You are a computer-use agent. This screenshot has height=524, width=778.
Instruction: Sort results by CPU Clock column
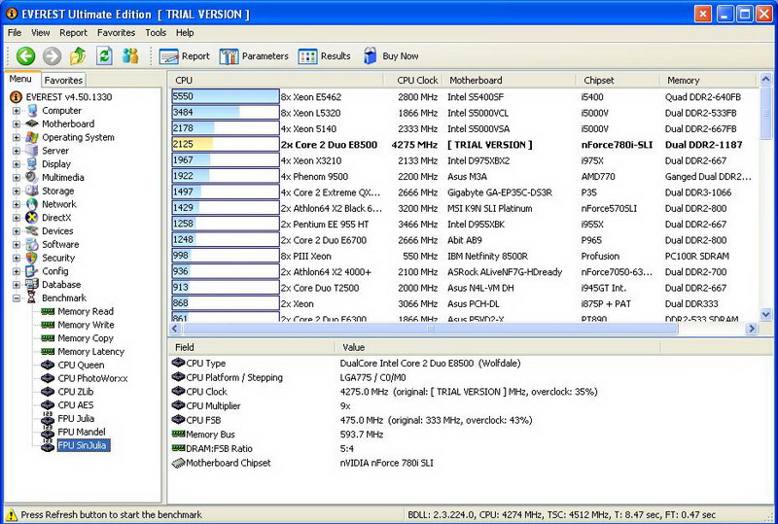click(417, 80)
